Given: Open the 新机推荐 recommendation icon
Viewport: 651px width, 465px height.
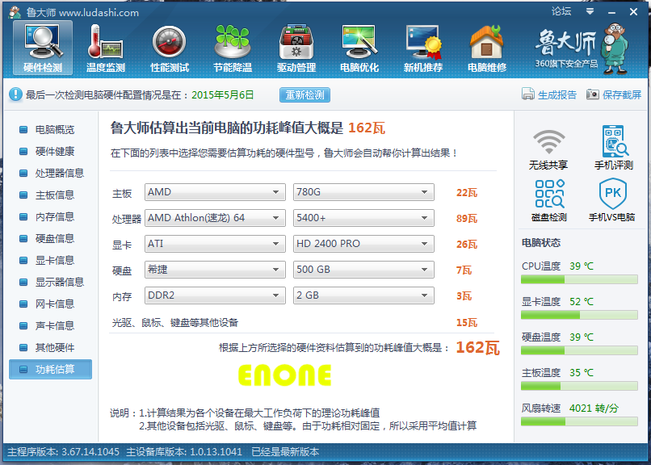Looking at the screenshot, I should pyautogui.click(x=423, y=48).
